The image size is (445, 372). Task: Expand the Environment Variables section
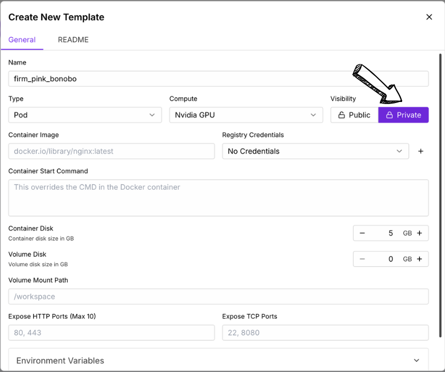[218, 360]
